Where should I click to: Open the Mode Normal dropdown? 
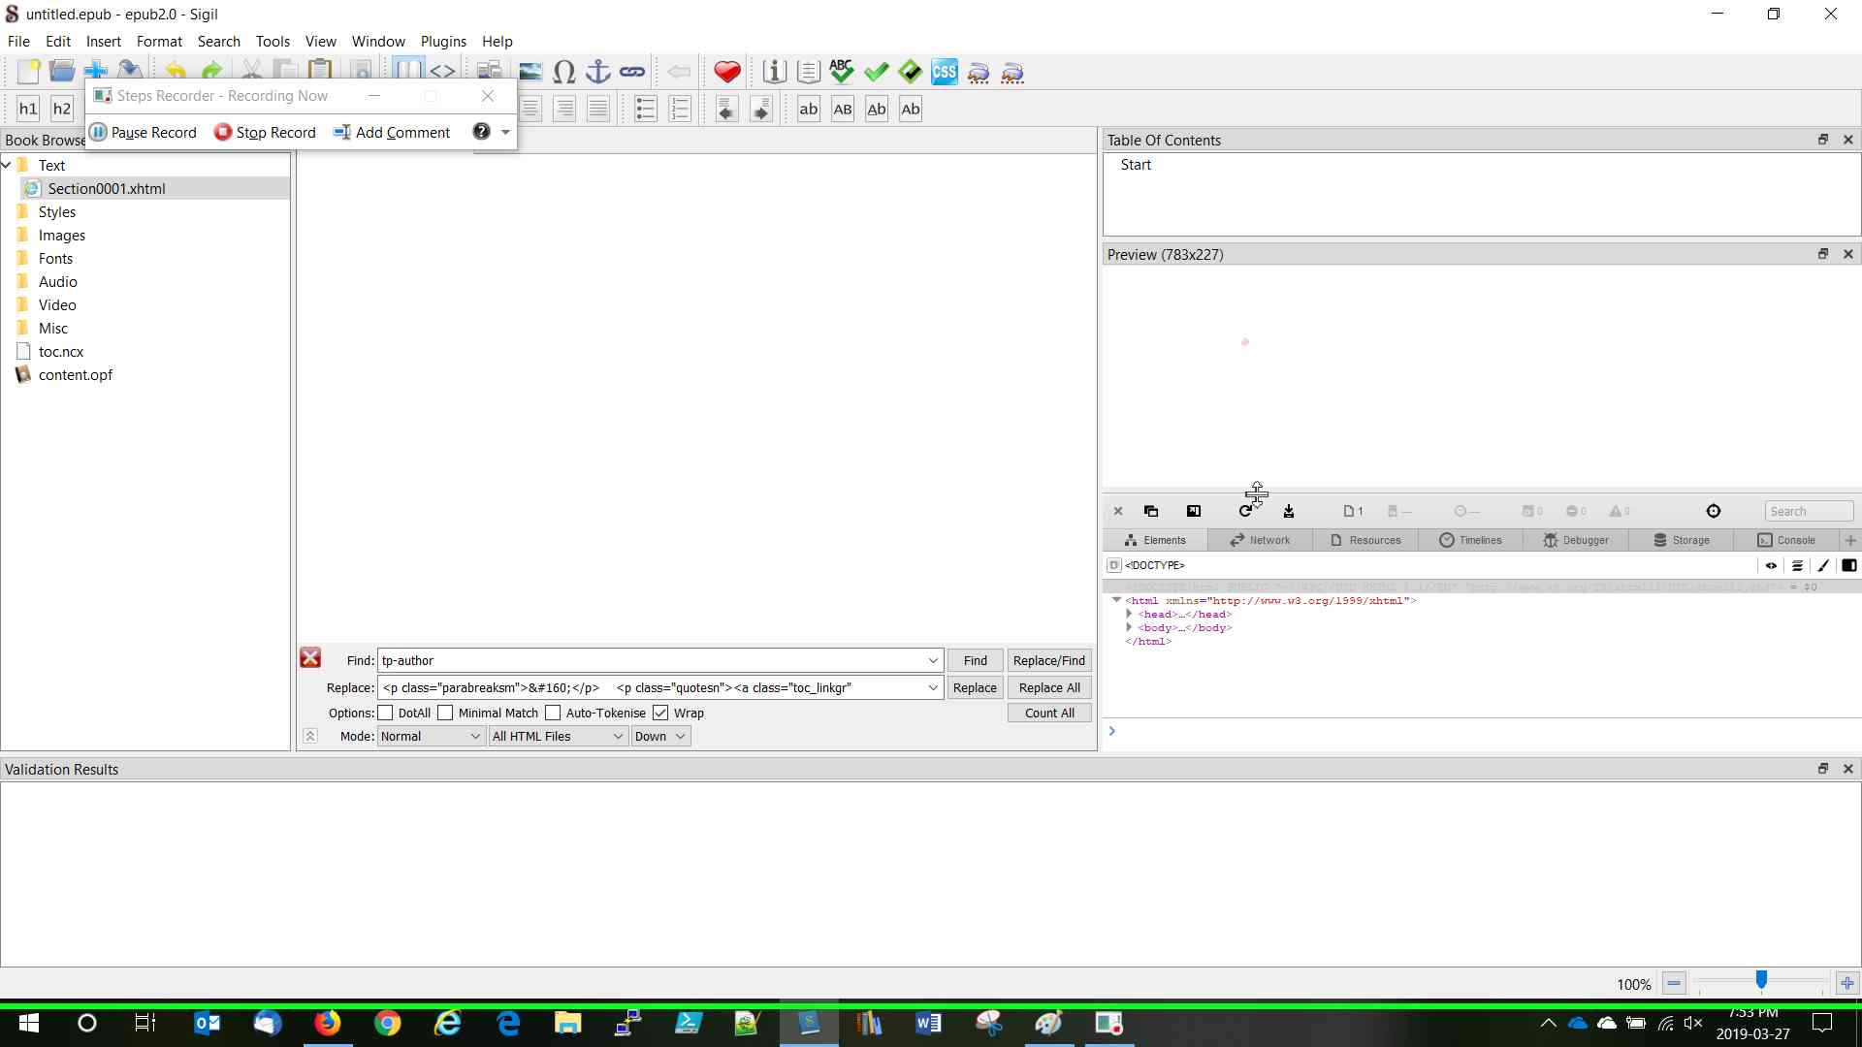point(431,736)
